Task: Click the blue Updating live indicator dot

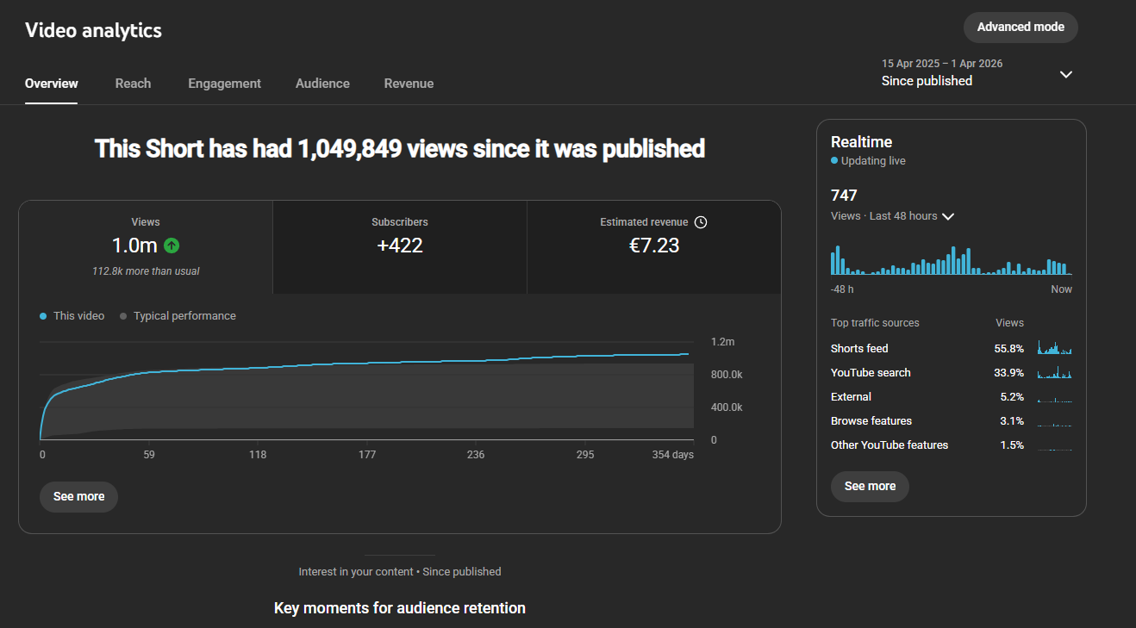Action: click(x=834, y=161)
